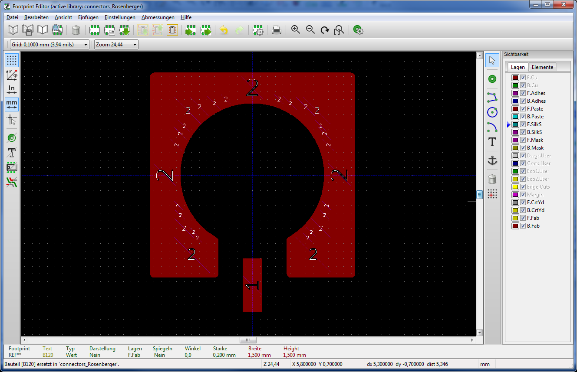Click the F.Mask layer color swatch

(x=515, y=140)
